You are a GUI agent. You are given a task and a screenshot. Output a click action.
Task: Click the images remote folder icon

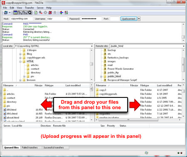coord(105,61)
